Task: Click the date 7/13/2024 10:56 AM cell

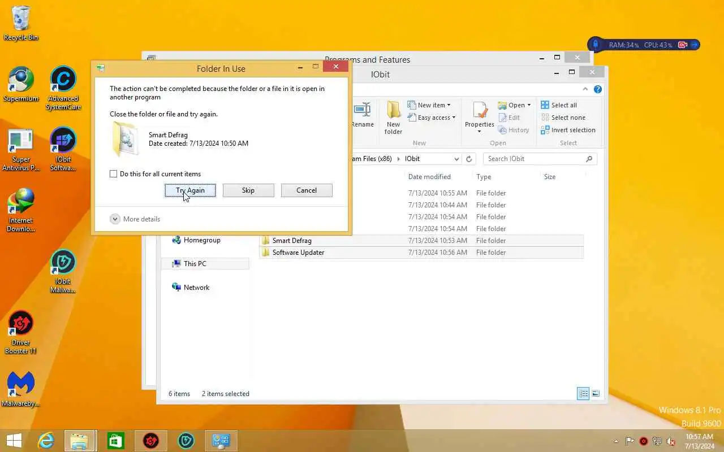Action: click(438, 253)
